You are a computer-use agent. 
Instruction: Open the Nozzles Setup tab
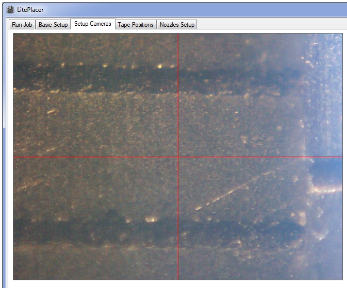(x=177, y=25)
